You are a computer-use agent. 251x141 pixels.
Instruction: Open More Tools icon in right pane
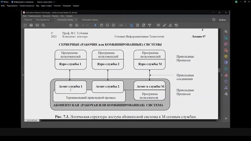click(x=226, y=94)
